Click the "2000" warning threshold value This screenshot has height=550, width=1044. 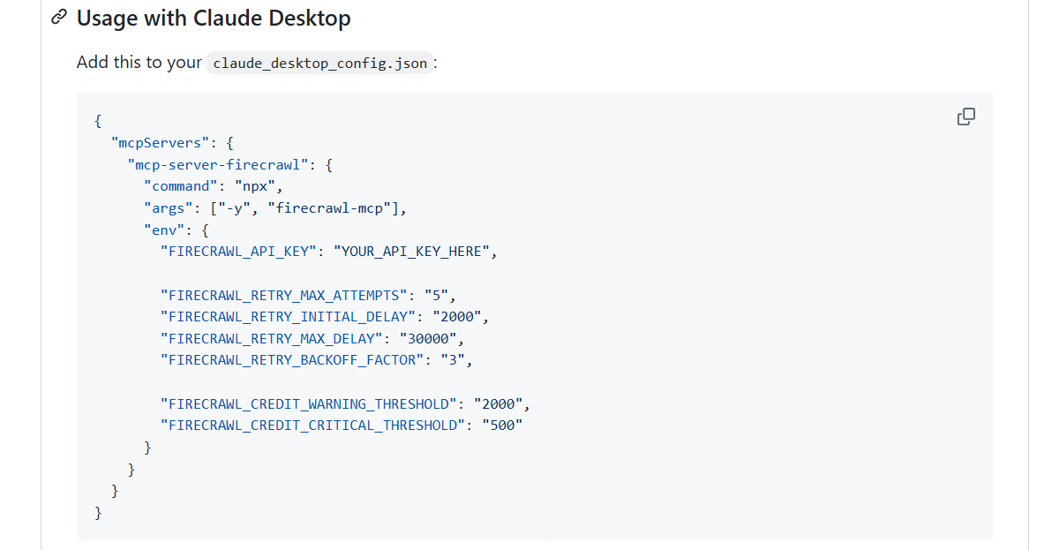(498, 404)
